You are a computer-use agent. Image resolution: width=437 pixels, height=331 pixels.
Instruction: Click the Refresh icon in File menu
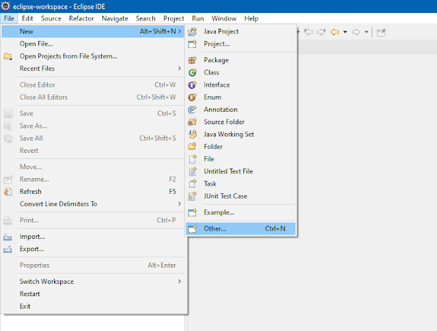tap(8, 192)
